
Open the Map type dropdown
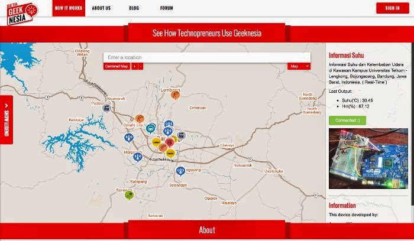pyautogui.click(x=299, y=66)
